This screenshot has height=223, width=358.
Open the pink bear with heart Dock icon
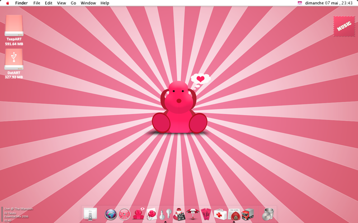pos(138,214)
